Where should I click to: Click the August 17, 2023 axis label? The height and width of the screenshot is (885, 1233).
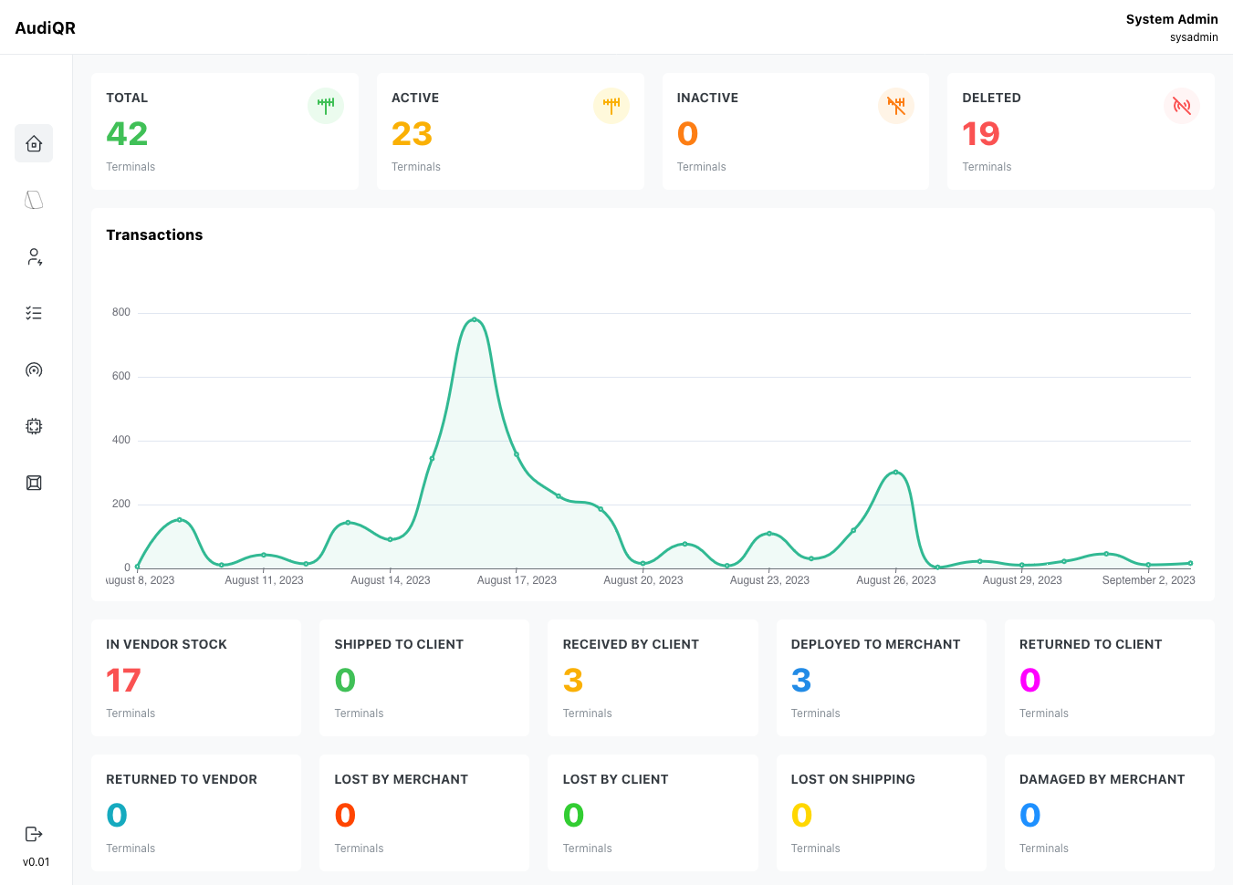[517, 580]
